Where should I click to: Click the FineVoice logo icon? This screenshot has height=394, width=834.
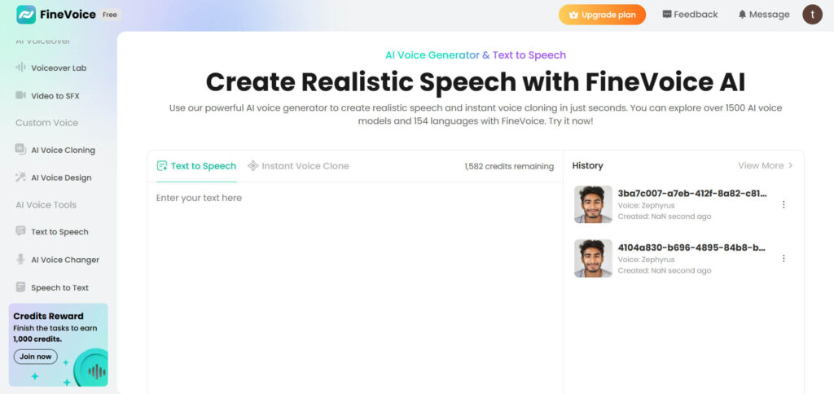pos(26,15)
